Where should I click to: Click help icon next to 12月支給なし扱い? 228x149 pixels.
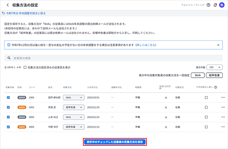tap(216, 87)
